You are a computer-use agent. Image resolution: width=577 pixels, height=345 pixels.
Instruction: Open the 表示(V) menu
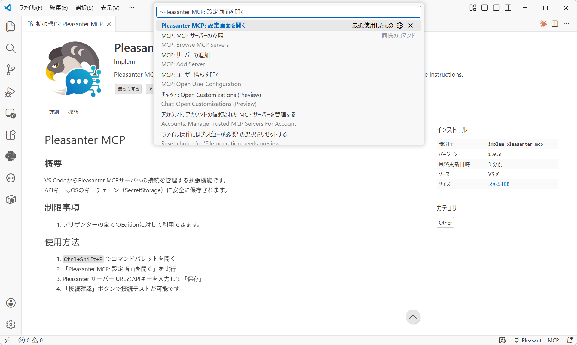pos(110,8)
